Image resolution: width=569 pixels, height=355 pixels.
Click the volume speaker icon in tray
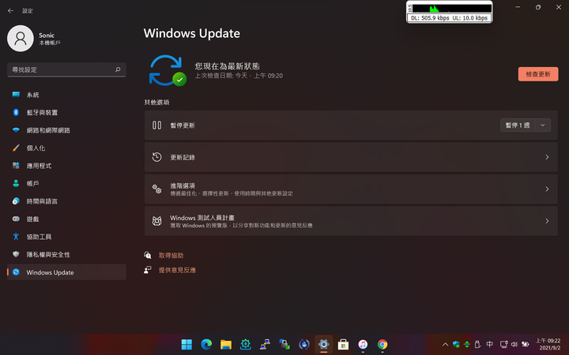pyautogui.click(x=514, y=344)
